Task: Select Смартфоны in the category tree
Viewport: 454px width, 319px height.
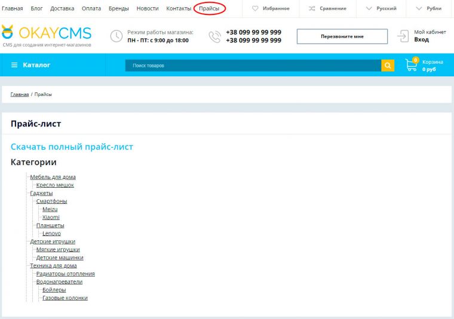Action: coord(51,201)
